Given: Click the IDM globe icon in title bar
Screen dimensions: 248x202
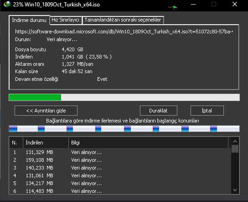Looking at the screenshot, I should [x=7, y=4].
